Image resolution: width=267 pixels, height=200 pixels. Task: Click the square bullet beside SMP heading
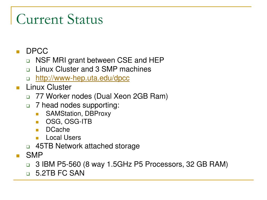pos(18,156)
